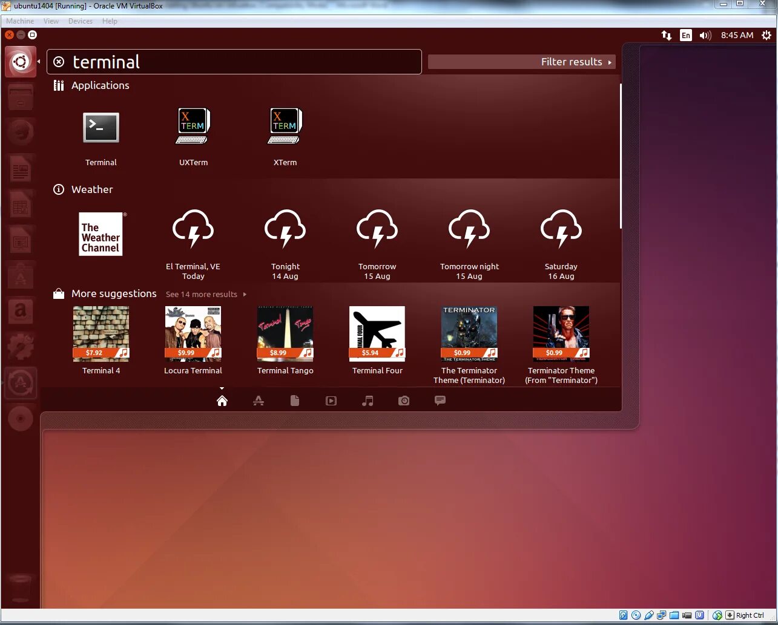Switch to the Social messages lens
The width and height of the screenshot is (778, 625).
[x=440, y=401]
